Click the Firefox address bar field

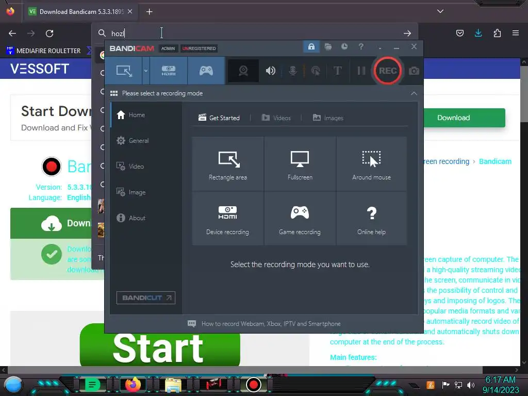click(255, 33)
